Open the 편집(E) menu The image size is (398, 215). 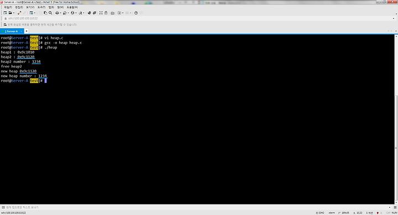pyautogui.click(x=19, y=7)
